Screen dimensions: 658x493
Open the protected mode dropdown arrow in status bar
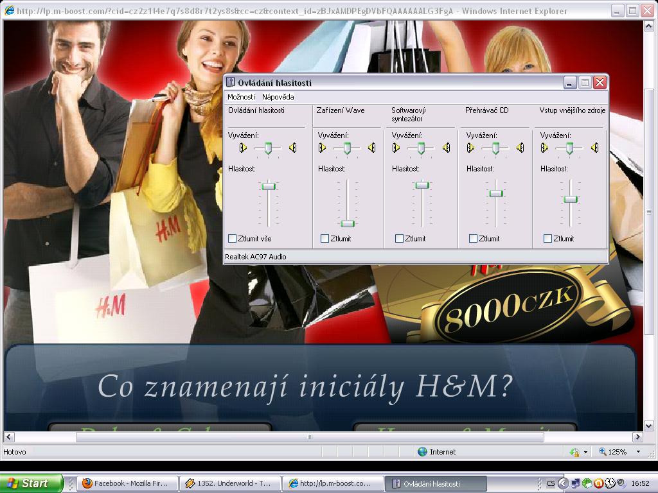pos(585,452)
